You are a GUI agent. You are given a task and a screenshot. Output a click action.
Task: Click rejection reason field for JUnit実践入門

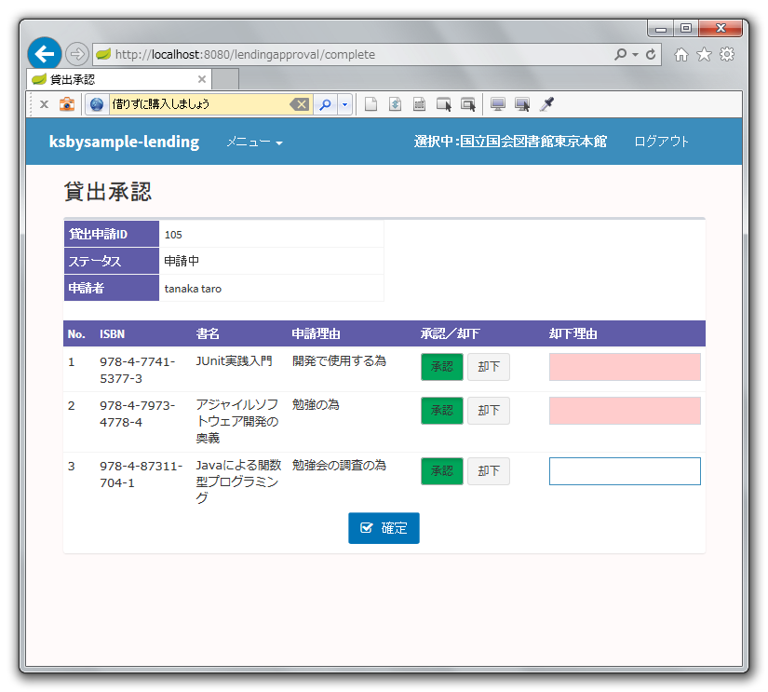(x=625, y=367)
